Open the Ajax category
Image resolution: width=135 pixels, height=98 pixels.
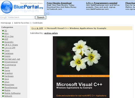(x=6, y=34)
